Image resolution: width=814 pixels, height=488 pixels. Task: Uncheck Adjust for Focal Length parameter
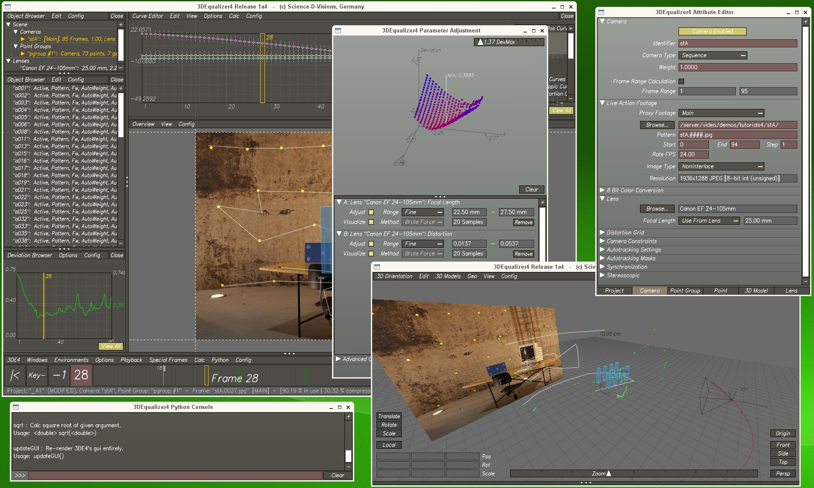pyautogui.click(x=371, y=212)
